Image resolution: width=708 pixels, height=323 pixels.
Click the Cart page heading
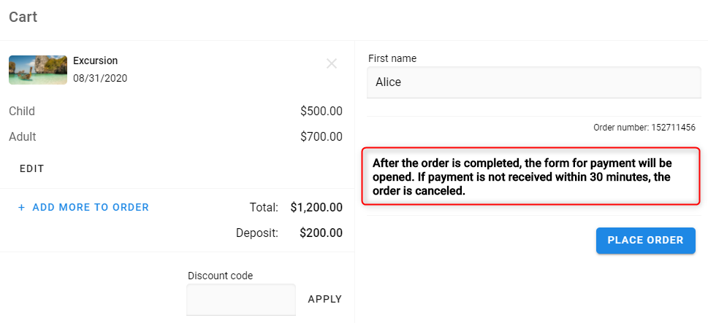(x=23, y=17)
